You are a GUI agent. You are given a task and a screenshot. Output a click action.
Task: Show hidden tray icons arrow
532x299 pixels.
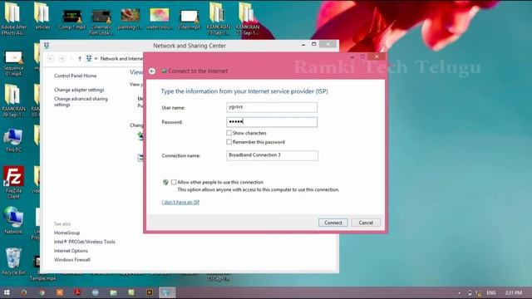pos(460,293)
